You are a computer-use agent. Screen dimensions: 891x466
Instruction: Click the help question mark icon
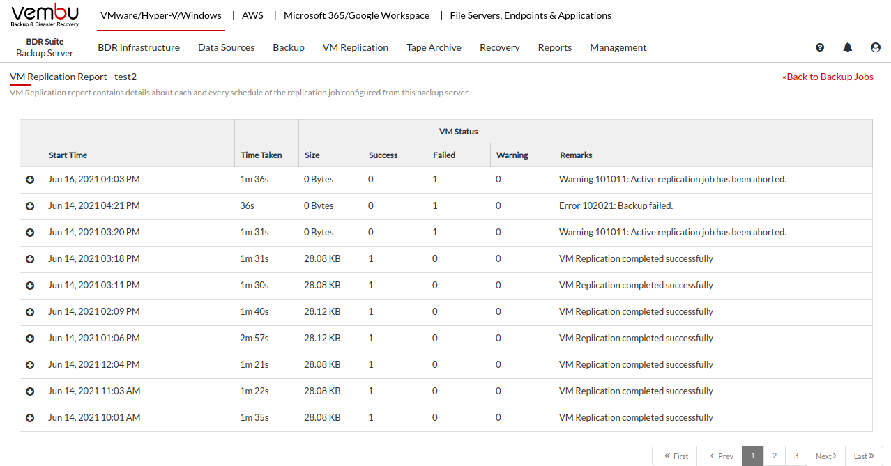point(820,47)
